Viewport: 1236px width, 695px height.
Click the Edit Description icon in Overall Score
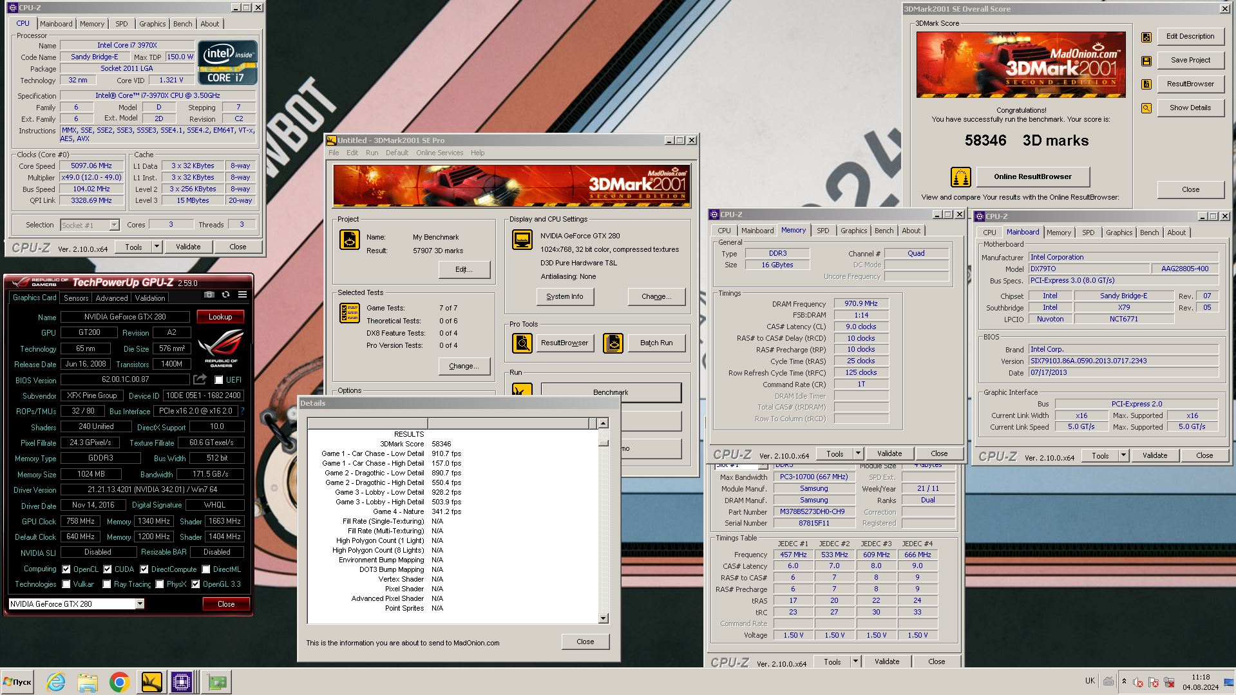tap(1146, 37)
